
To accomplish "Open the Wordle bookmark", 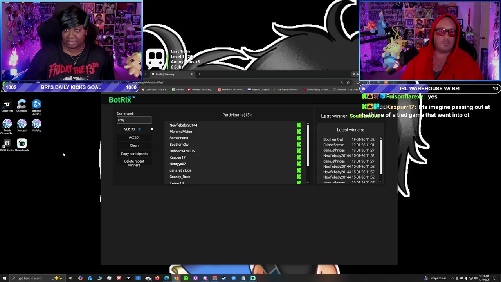I will [178, 90].
